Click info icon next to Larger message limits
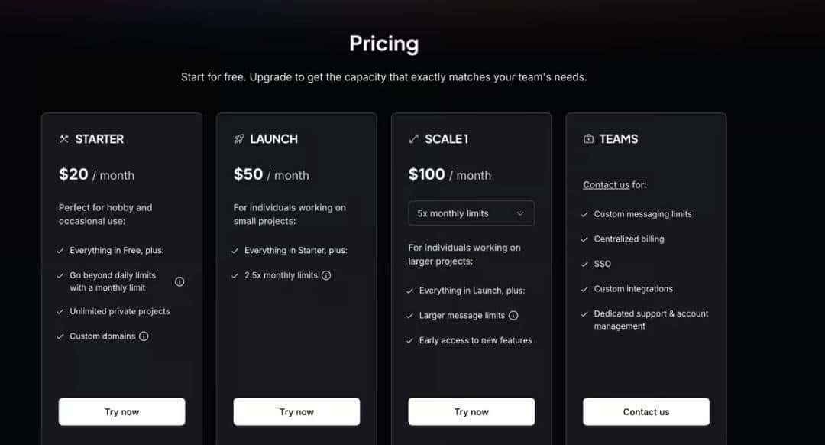Viewport: 825px width, 445px height. tap(513, 316)
